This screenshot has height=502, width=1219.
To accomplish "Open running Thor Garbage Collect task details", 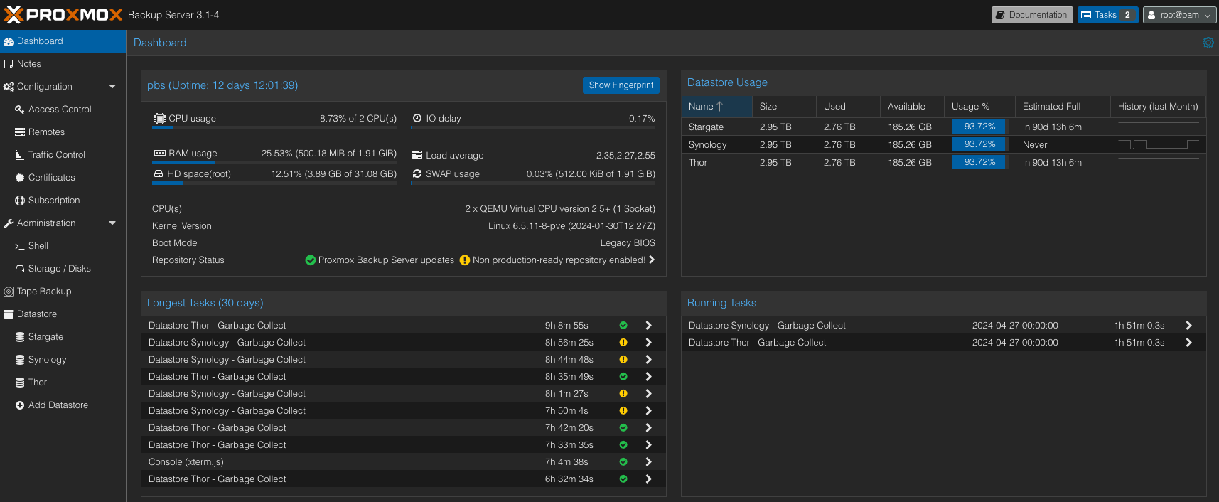I will (x=1188, y=343).
